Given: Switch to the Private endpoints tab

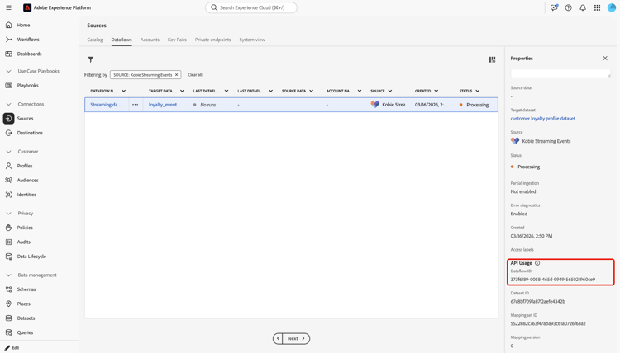Looking at the screenshot, I should (x=212, y=40).
